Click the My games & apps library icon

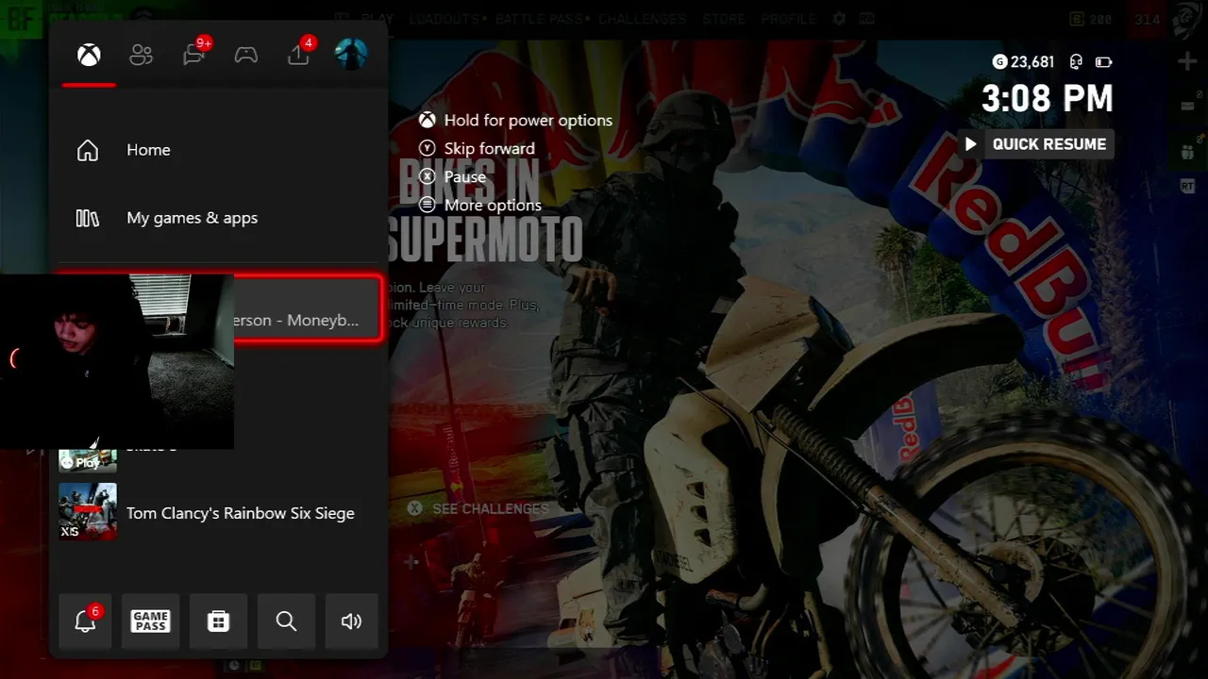click(88, 218)
